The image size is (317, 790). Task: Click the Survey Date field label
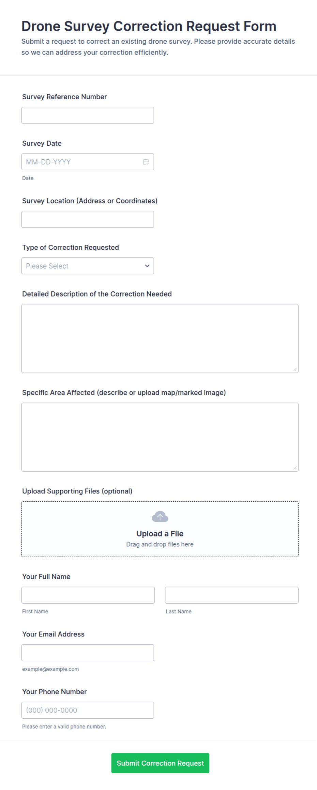pos(42,143)
